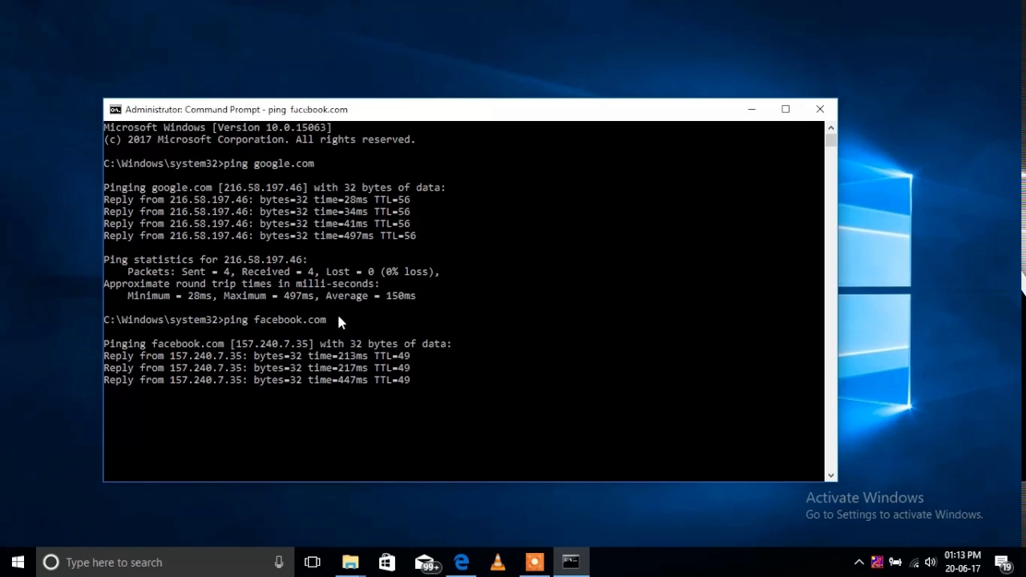This screenshot has height=577, width=1026.
Task: Click the 'Pinging facebook.com [157.240.7.35]' line
Action: [277, 344]
